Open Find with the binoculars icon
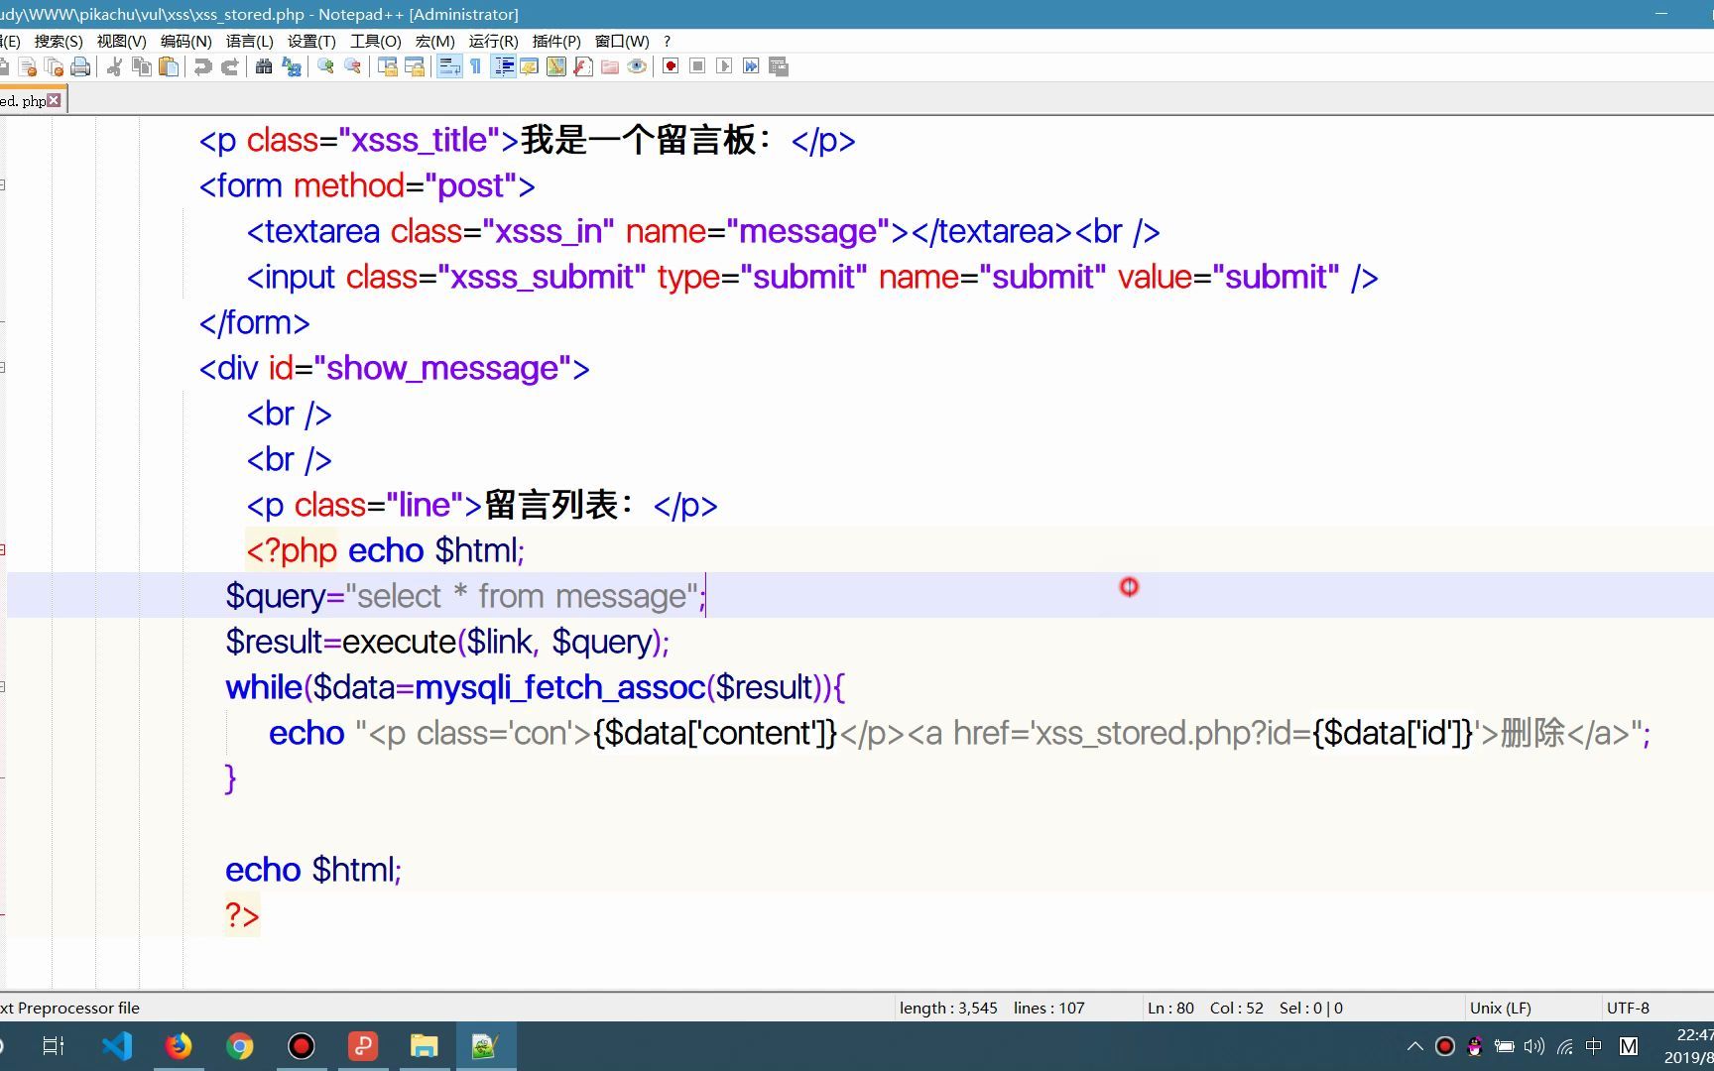This screenshot has height=1071, width=1714. [x=264, y=66]
